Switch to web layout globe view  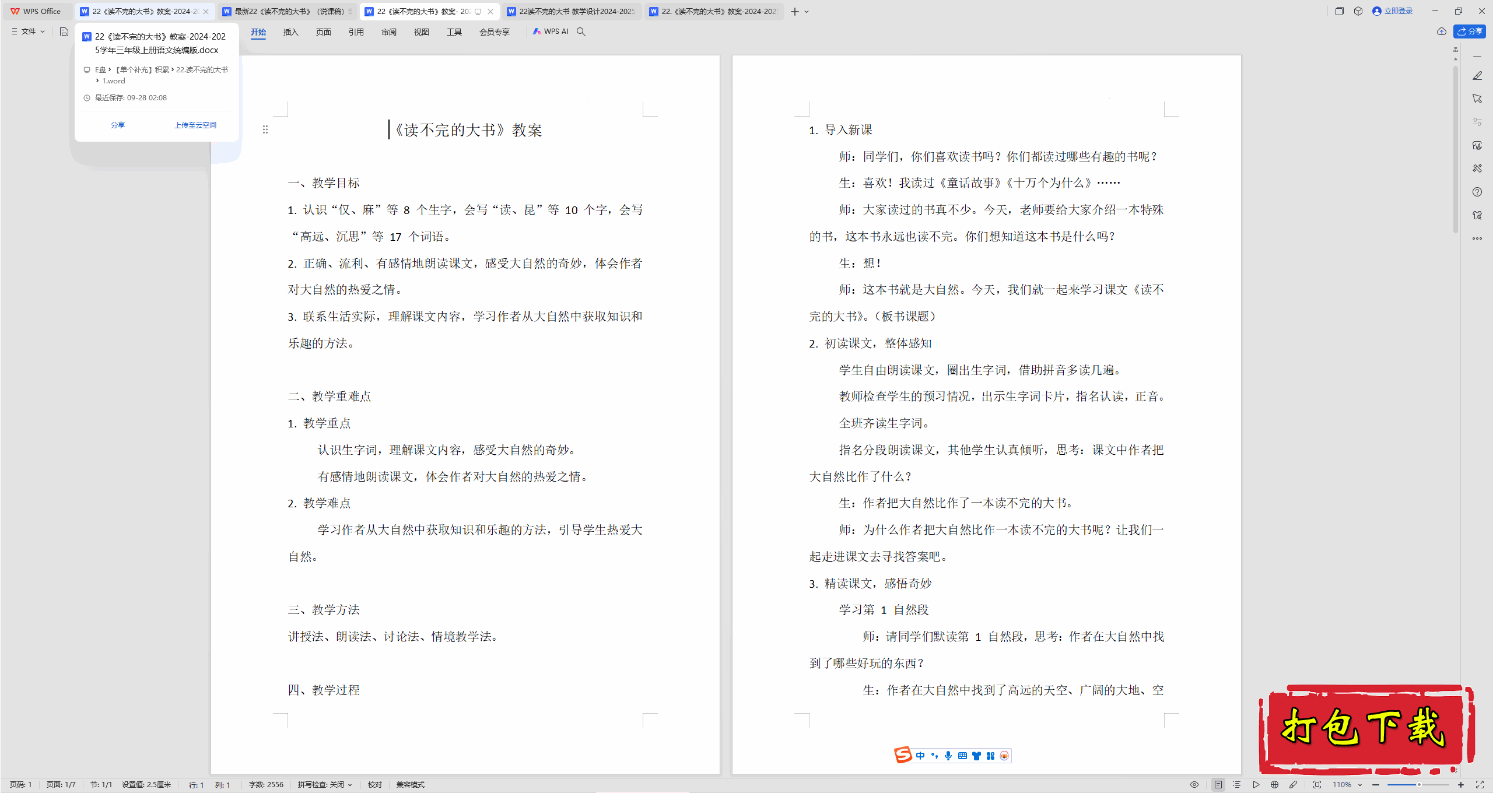[x=1274, y=785]
